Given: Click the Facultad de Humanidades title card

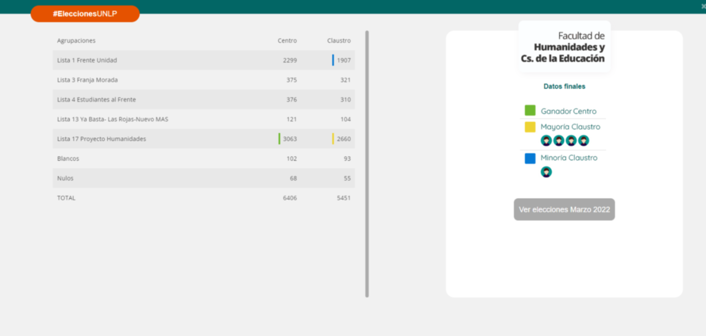Looking at the screenshot, I should pos(564,47).
